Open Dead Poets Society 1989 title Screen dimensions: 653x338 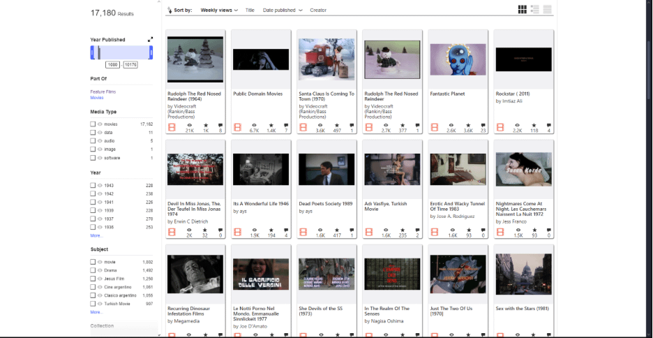326,204
